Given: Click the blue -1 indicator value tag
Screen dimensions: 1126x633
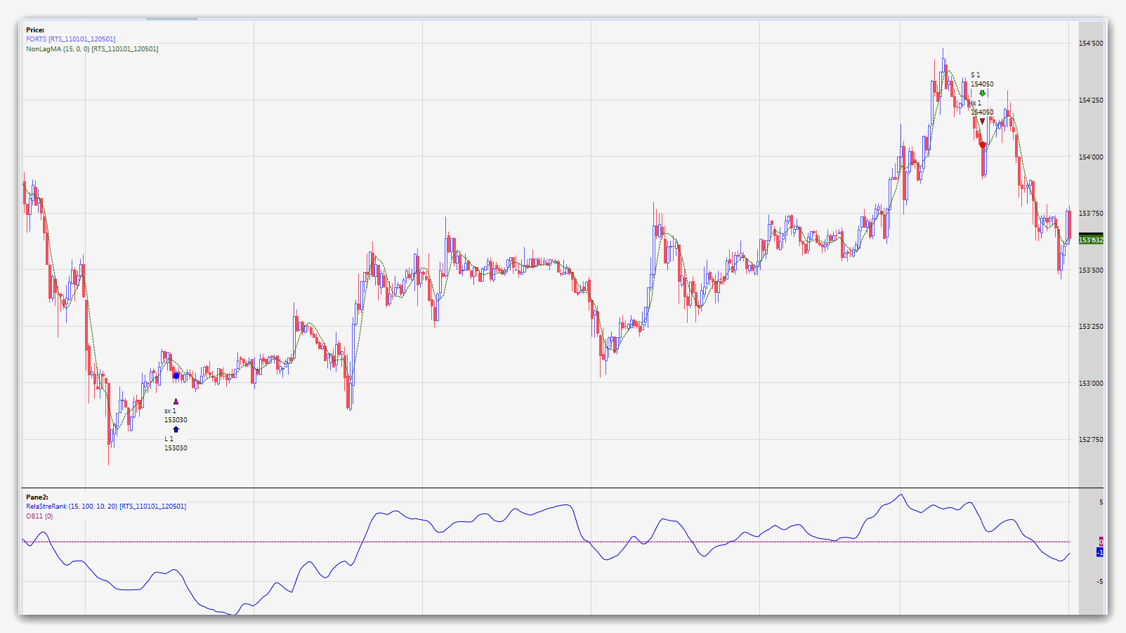Looking at the screenshot, I should (x=1100, y=552).
